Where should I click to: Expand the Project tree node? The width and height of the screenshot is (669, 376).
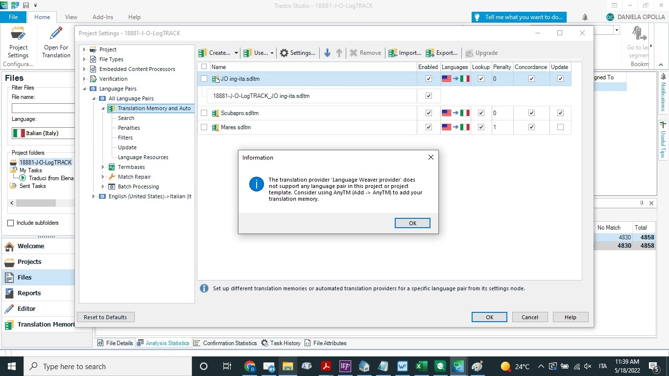(x=84, y=49)
